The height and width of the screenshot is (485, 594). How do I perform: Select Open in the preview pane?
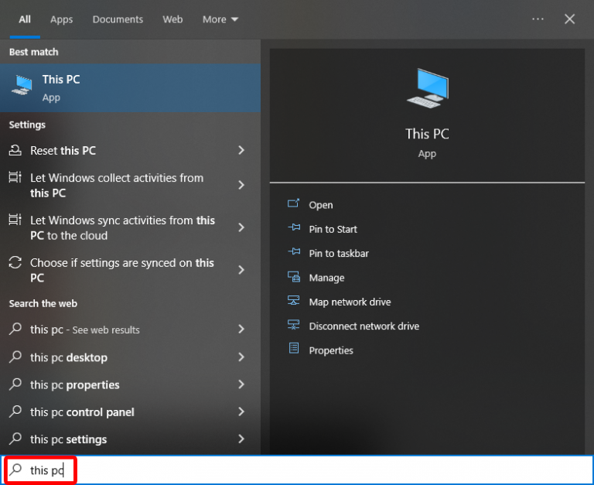pyautogui.click(x=320, y=205)
